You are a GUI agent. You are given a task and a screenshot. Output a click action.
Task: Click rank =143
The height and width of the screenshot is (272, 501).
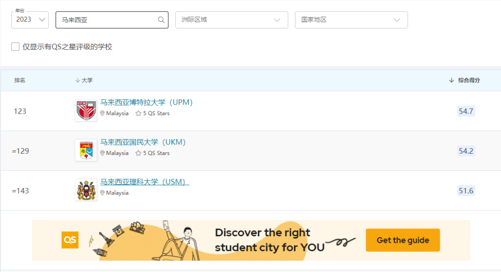coord(20,191)
